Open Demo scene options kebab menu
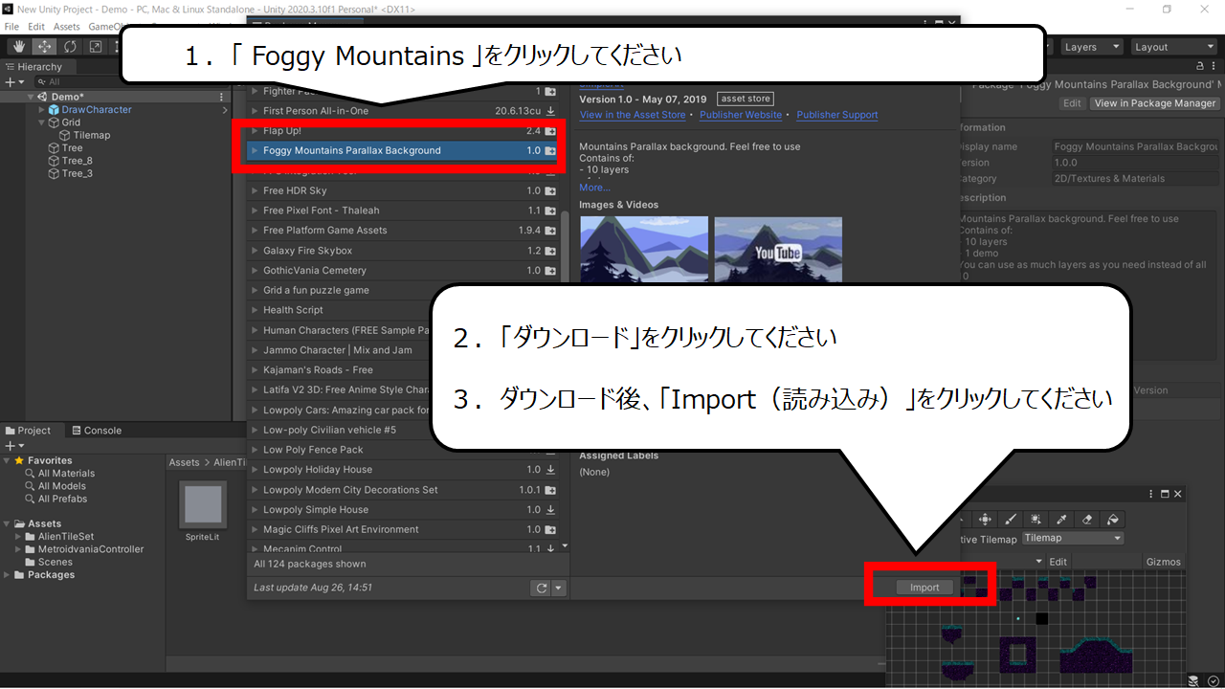Image resolution: width=1225 pixels, height=689 pixels. [222, 97]
